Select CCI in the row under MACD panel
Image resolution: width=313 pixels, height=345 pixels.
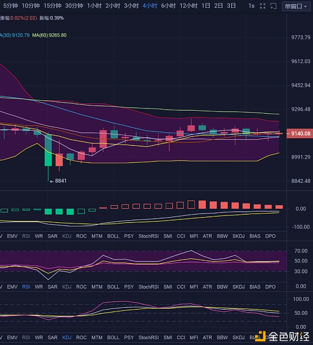181,236
